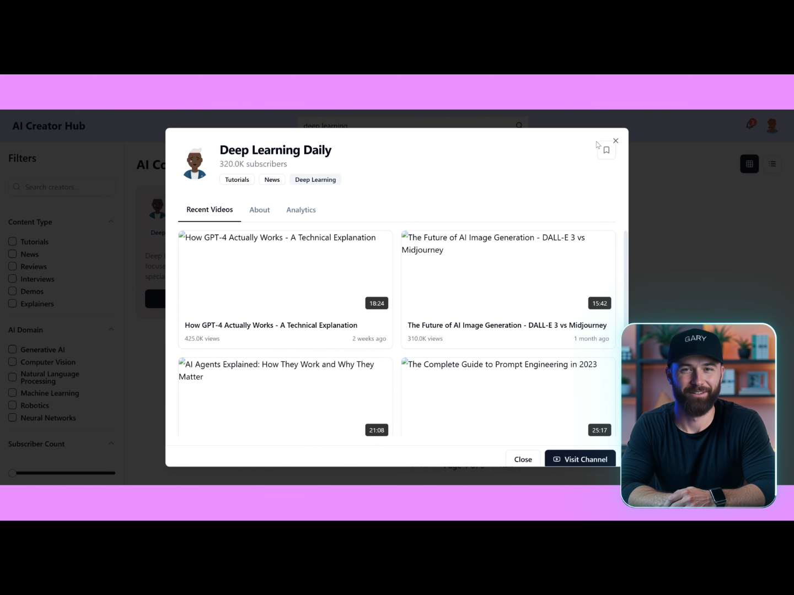Click the search magnifier icon in header
The image size is (794, 595).
click(519, 126)
